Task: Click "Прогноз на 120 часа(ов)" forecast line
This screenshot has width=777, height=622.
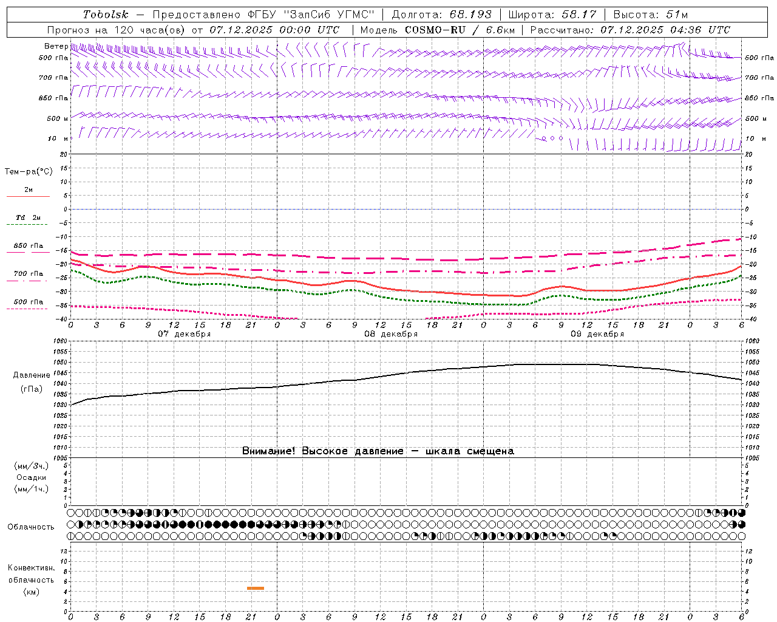Action: pyautogui.click(x=117, y=30)
